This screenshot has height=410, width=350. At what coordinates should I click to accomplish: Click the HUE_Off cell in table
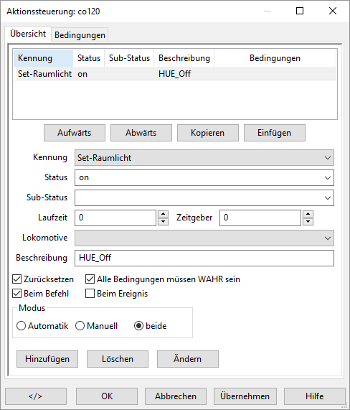pos(174,74)
